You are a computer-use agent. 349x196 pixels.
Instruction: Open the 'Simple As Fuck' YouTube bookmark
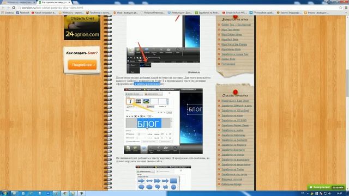point(234,13)
